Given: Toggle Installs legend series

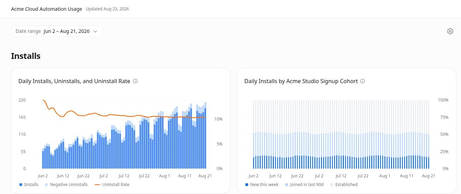Looking at the screenshot, I should click(x=29, y=185).
